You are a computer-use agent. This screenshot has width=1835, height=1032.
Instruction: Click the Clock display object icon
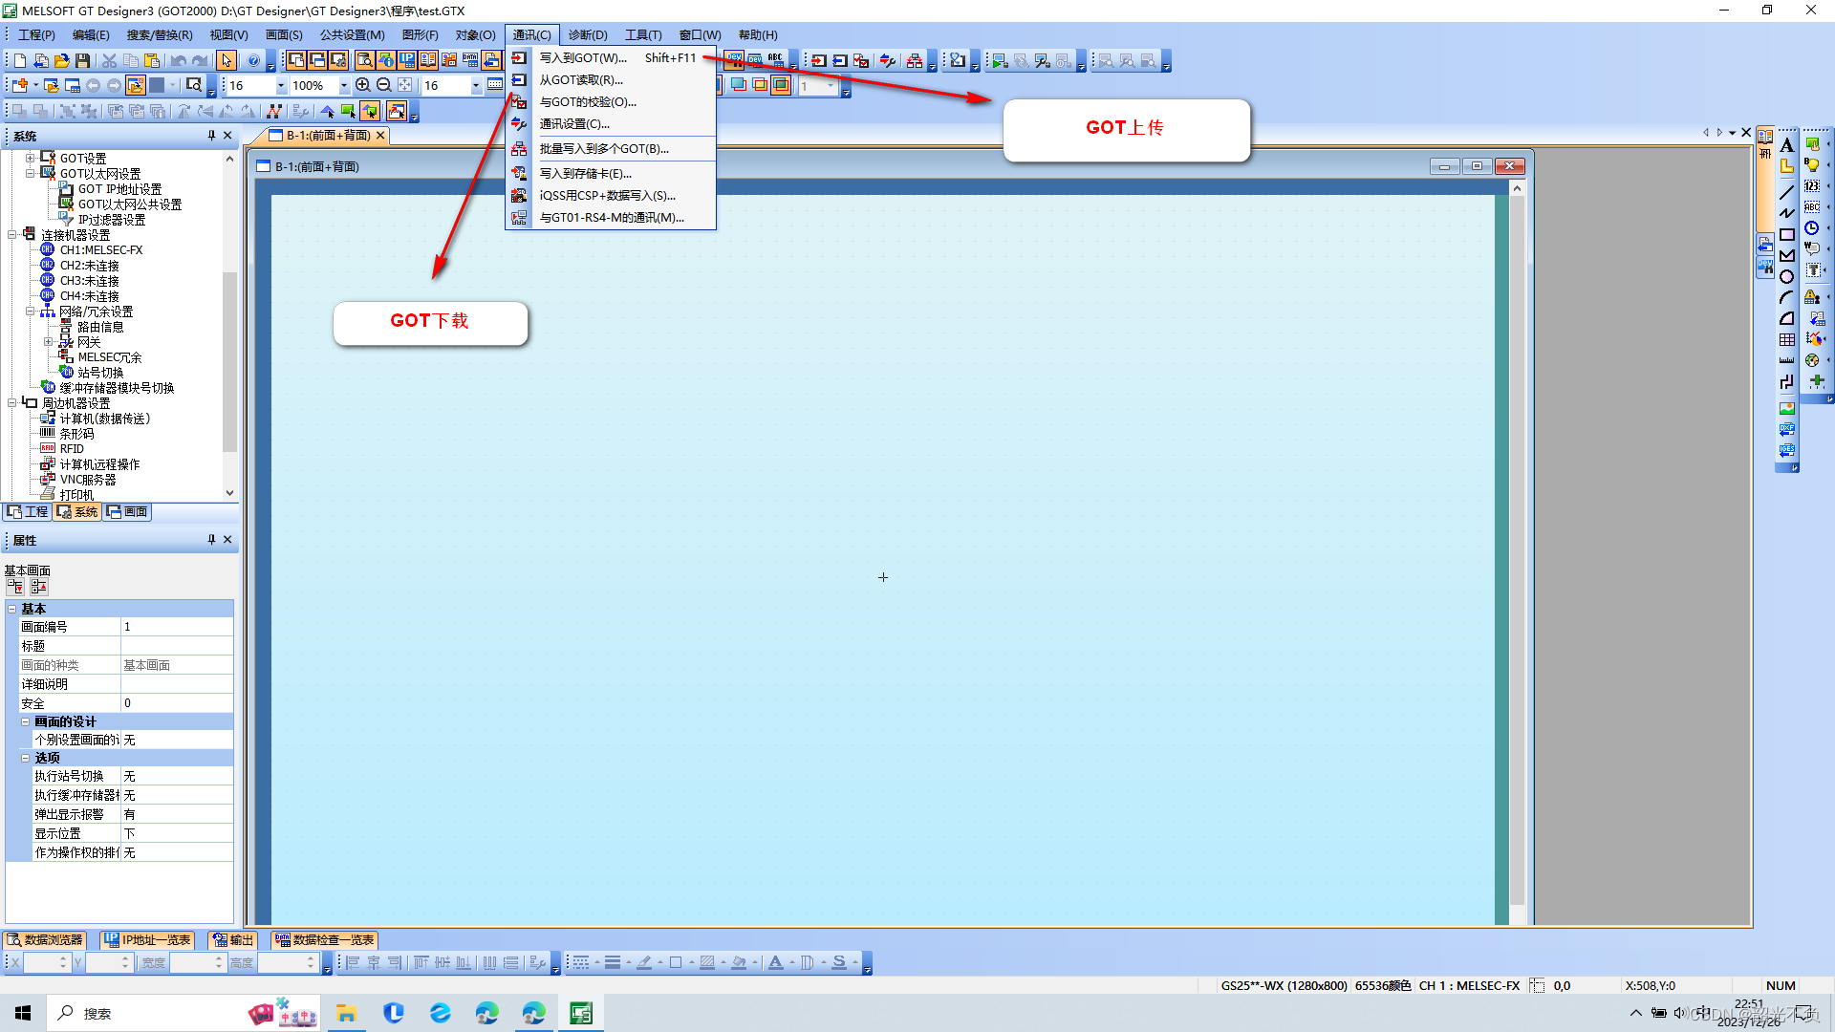1811,228
